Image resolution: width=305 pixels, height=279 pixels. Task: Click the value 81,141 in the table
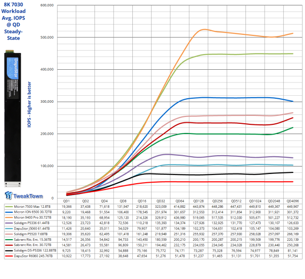(x=293, y=251)
